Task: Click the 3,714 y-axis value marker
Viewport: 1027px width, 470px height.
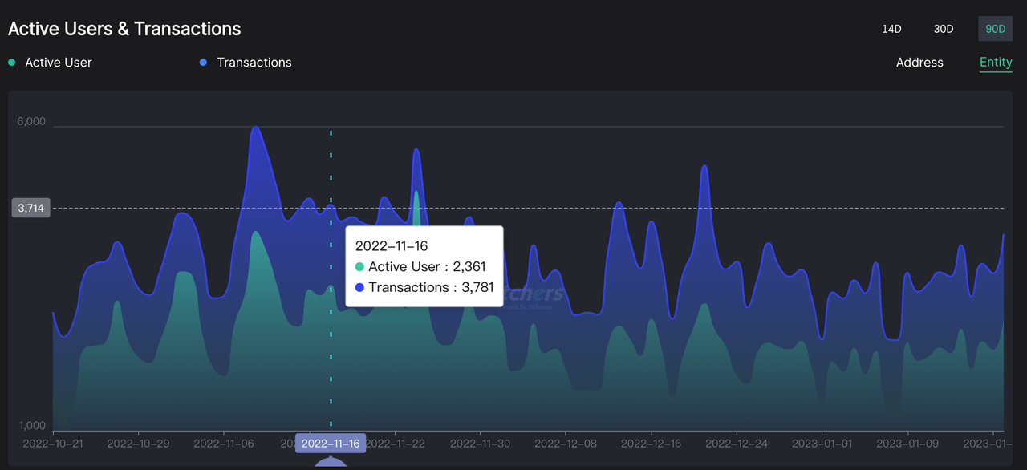Action: (30, 208)
